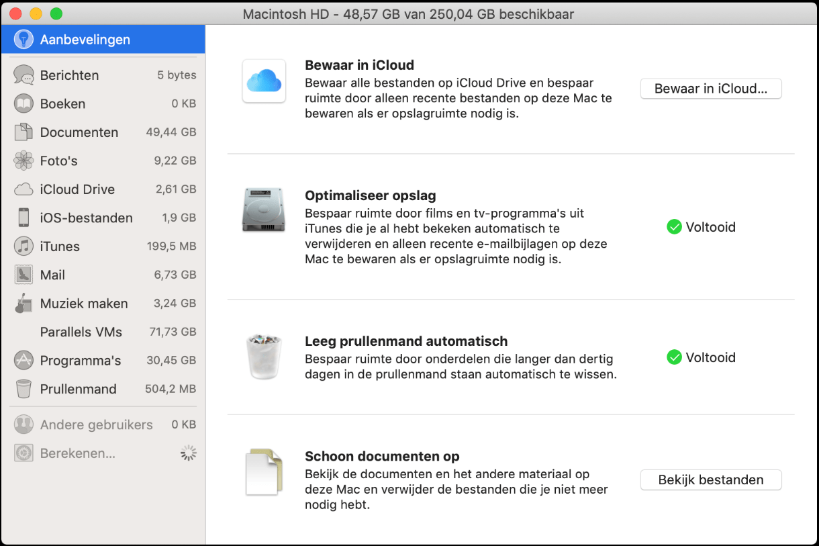Click the 71,73 GB Parallels VMs size
Viewport: 819px width, 546px height.
coord(173,332)
